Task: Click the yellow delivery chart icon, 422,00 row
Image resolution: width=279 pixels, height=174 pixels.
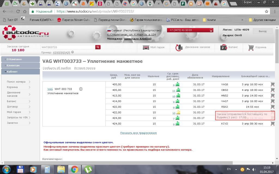Action: [178, 112]
